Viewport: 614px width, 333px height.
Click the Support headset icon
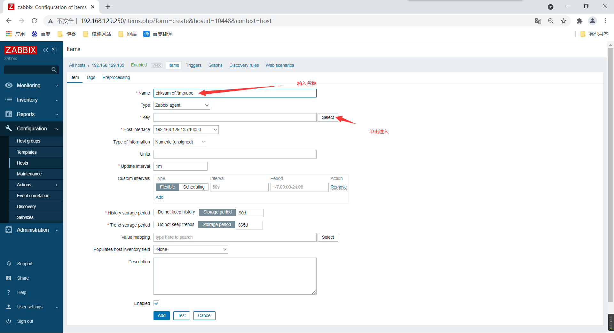[x=9, y=264]
